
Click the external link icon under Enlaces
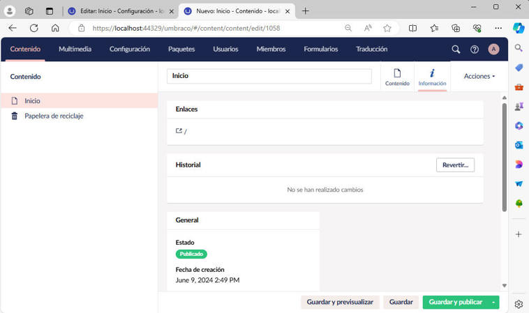click(179, 131)
